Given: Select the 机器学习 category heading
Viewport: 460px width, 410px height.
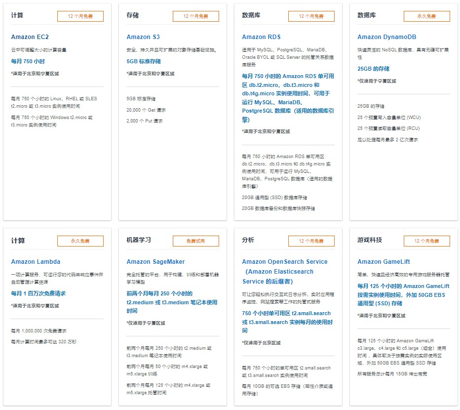Looking at the screenshot, I should [139, 240].
